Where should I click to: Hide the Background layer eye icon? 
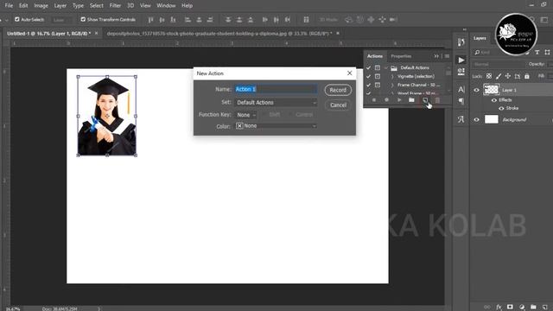pos(476,119)
